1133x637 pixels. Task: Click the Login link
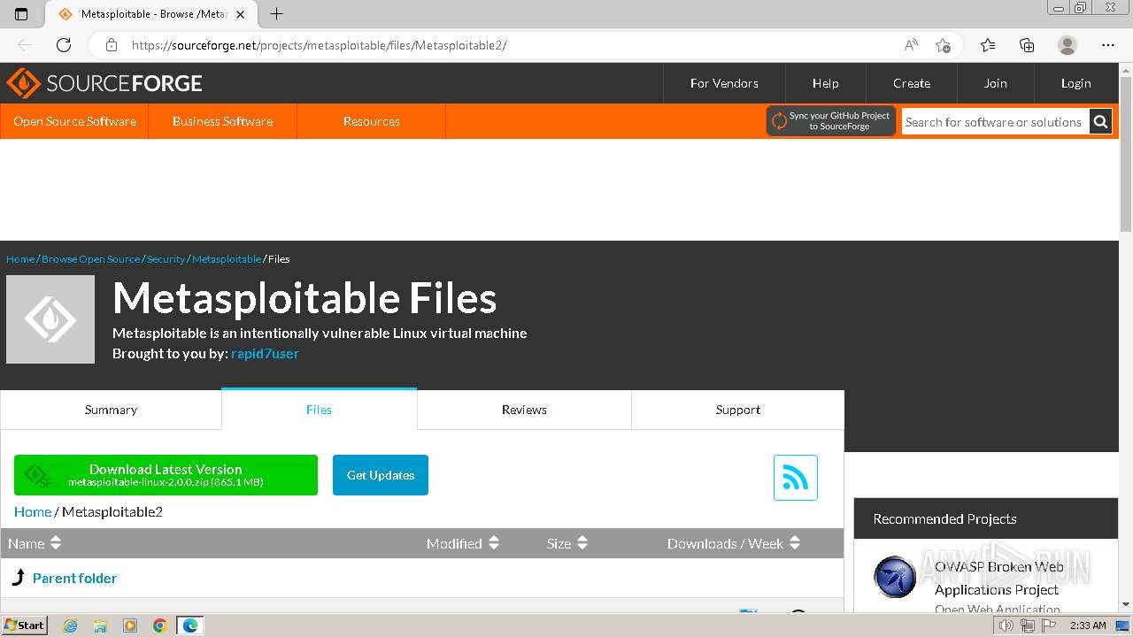coord(1075,83)
